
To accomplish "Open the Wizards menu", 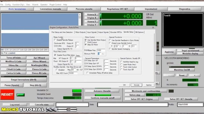I will pyautogui.click(x=35, y=4).
